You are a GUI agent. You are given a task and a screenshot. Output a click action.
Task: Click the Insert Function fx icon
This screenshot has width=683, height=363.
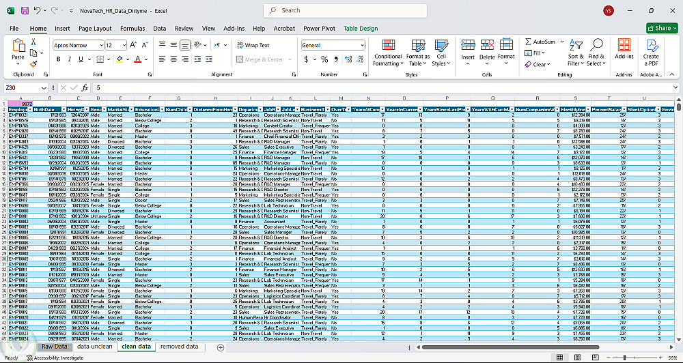[85, 88]
